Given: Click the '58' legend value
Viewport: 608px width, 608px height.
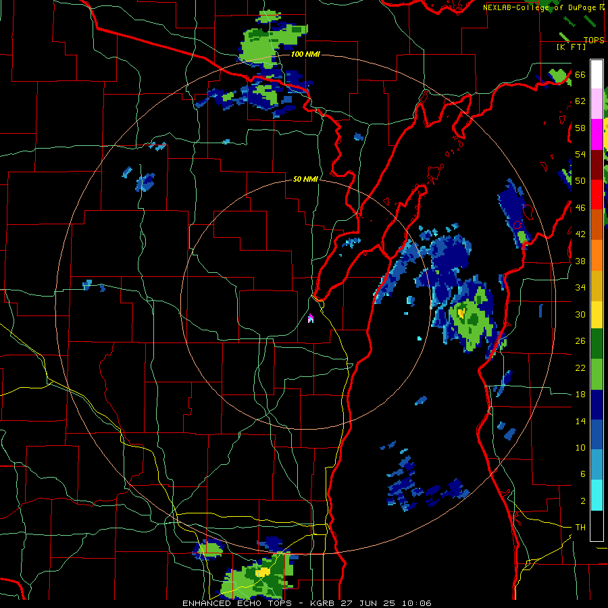Looking at the screenshot, I should 580,128.
